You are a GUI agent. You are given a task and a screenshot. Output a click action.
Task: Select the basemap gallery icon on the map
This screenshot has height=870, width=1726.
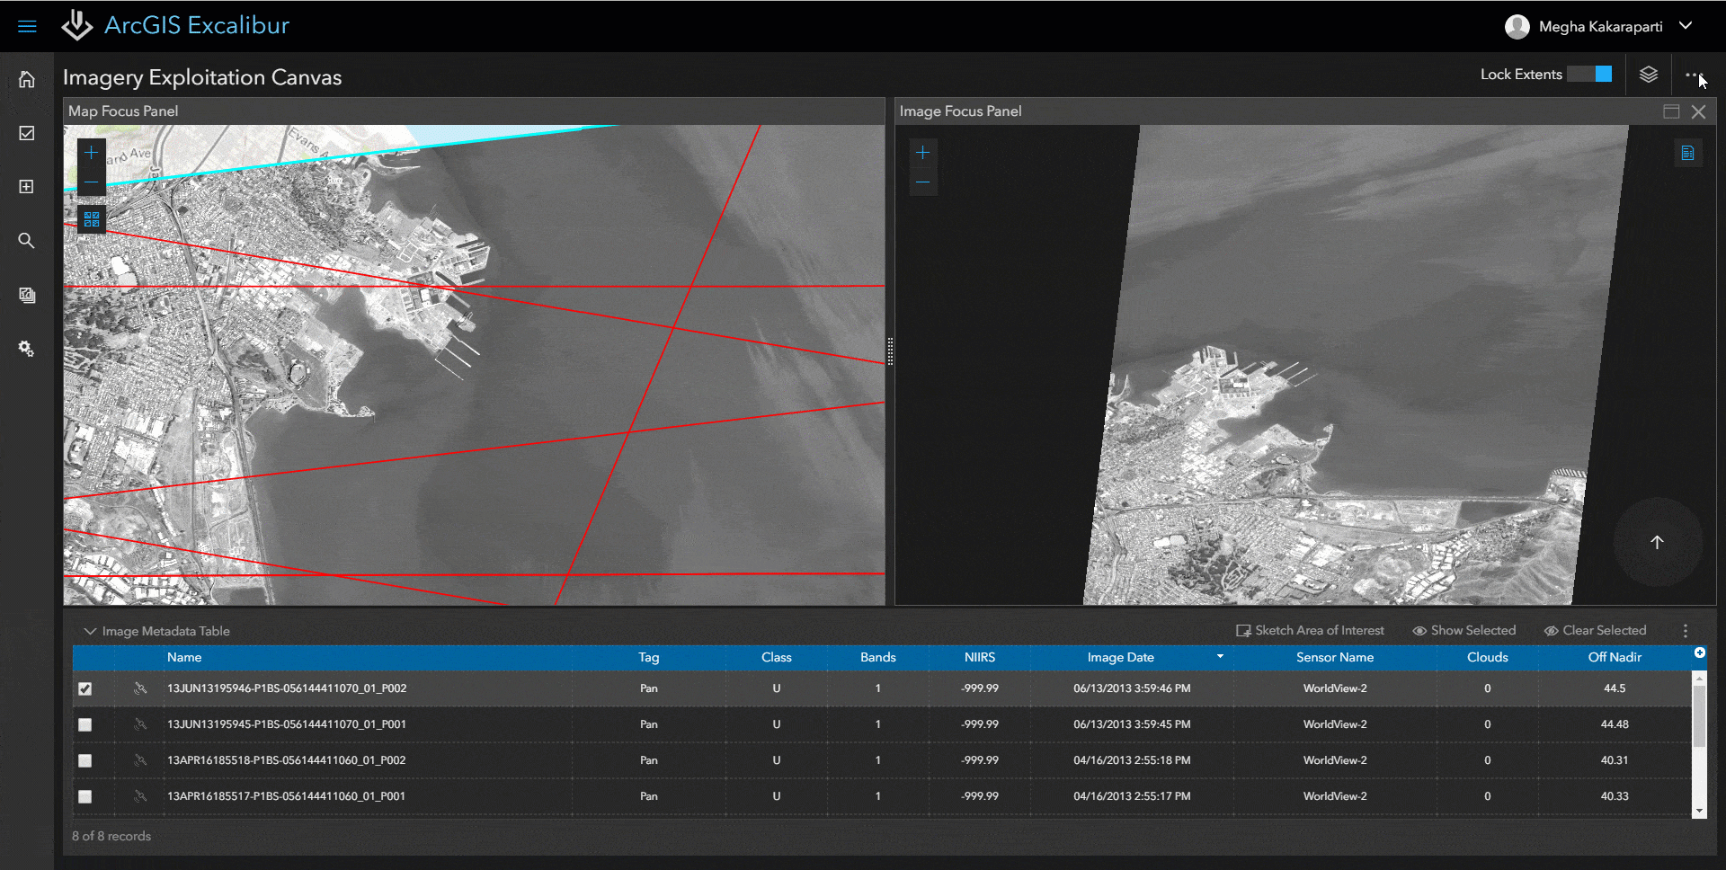tap(91, 217)
